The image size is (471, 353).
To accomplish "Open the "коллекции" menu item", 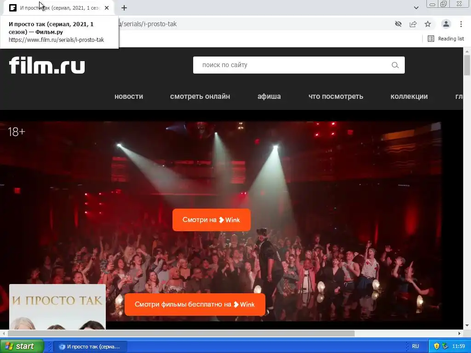I will [x=409, y=97].
